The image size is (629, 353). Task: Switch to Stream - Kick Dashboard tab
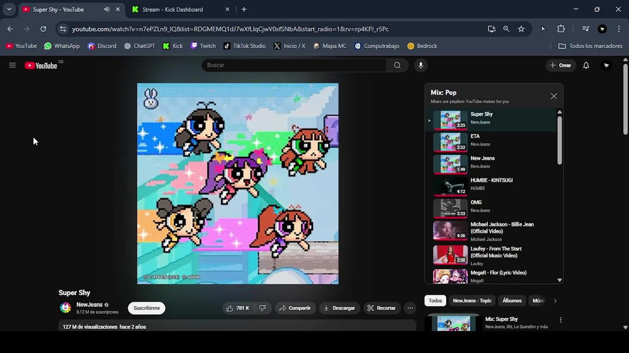click(x=172, y=9)
